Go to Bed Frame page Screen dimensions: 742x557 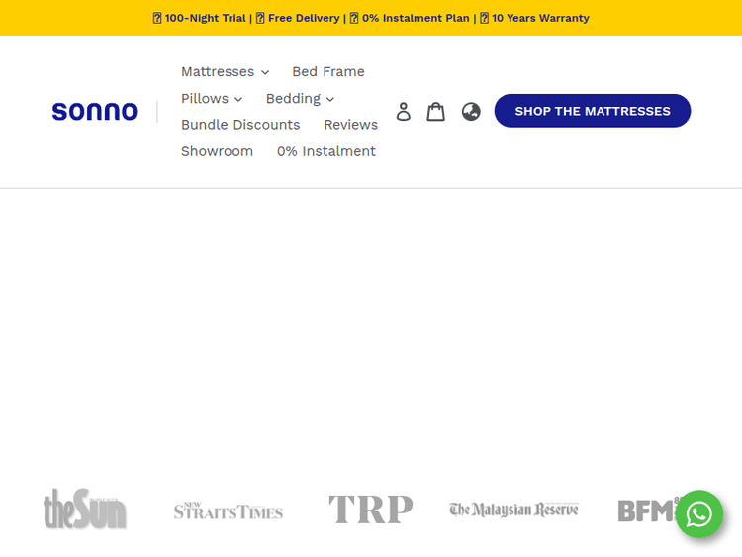pyautogui.click(x=328, y=72)
